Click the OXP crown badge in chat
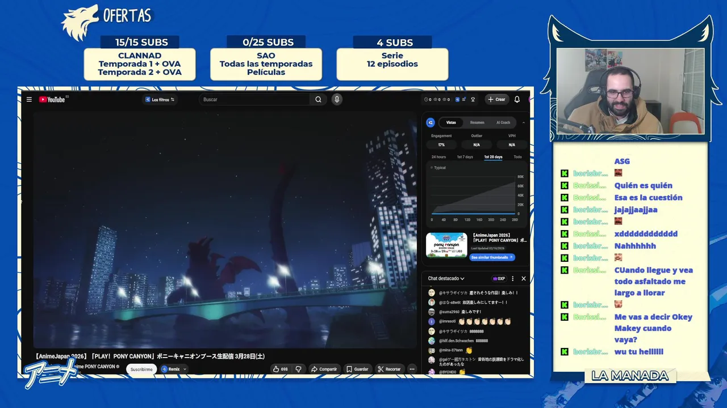The image size is (727, 408). click(499, 278)
